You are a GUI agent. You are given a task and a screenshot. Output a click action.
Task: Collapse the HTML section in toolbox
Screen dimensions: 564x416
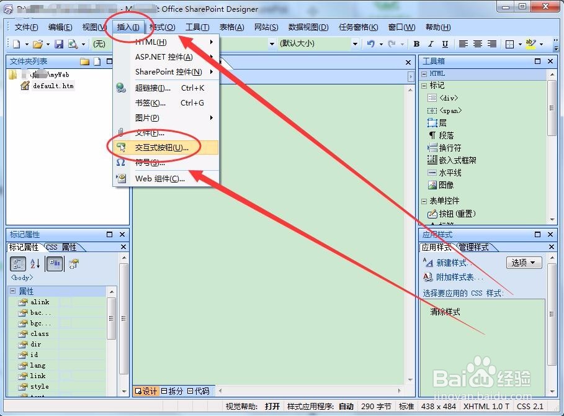click(424, 74)
